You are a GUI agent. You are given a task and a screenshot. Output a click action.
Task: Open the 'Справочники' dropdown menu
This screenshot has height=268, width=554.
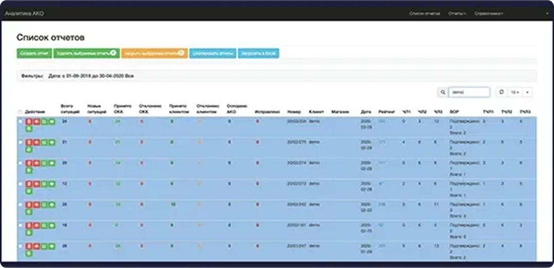point(488,13)
